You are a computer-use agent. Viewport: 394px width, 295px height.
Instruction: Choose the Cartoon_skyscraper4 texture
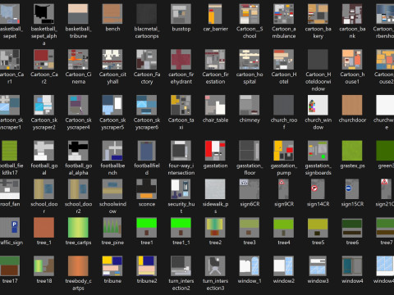coord(78,105)
